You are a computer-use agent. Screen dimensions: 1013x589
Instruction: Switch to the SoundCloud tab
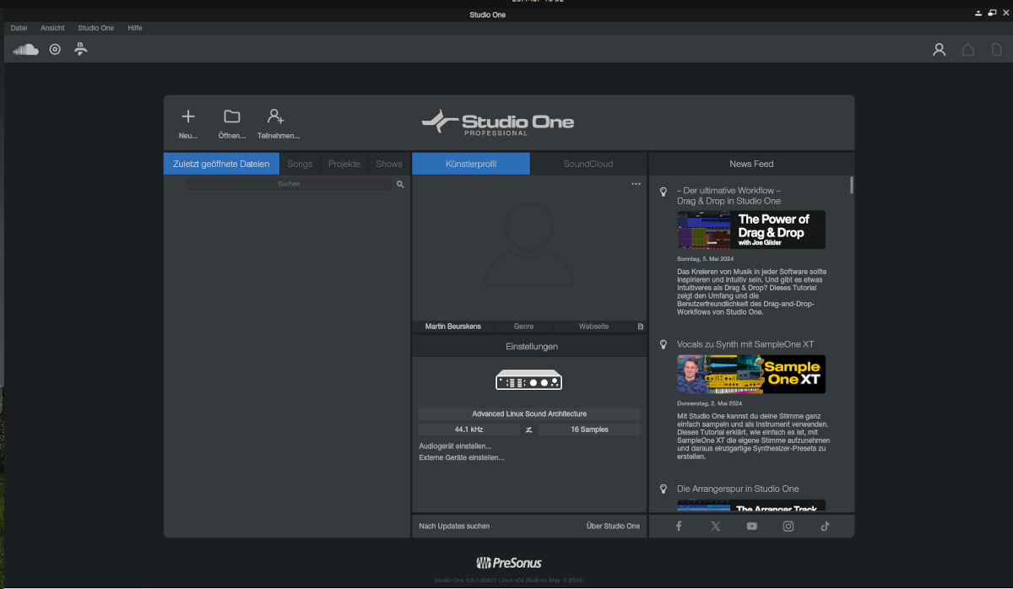[588, 164]
